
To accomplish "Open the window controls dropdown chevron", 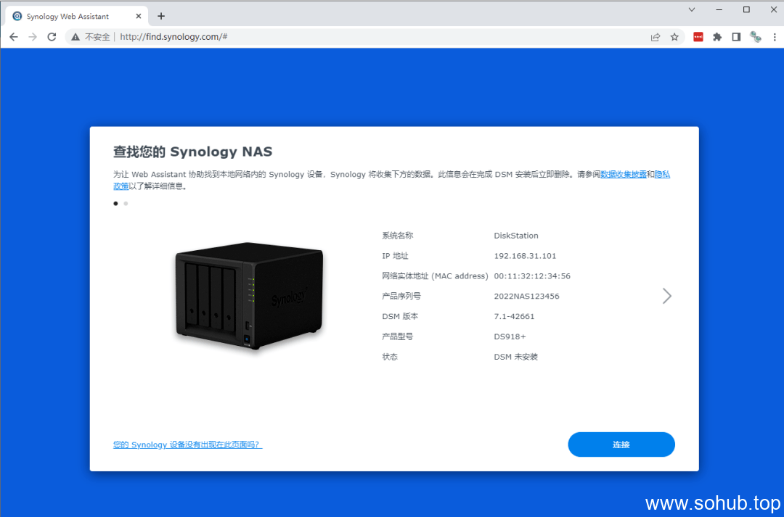I will 691,9.
